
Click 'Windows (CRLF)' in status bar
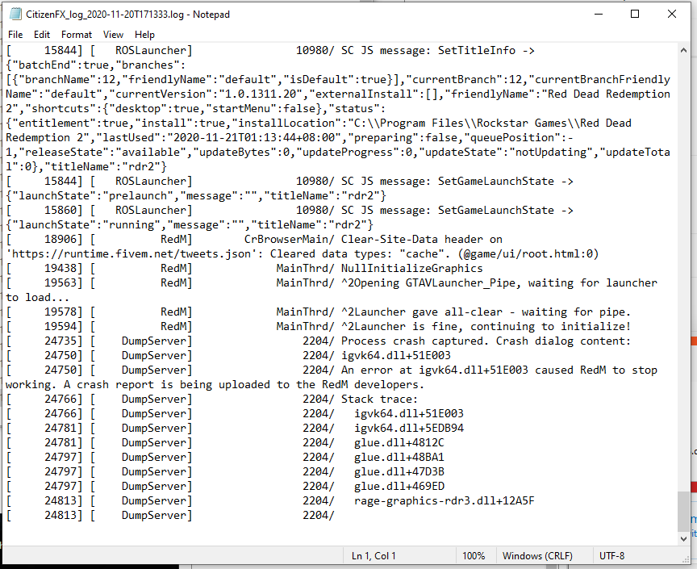click(537, 555)
